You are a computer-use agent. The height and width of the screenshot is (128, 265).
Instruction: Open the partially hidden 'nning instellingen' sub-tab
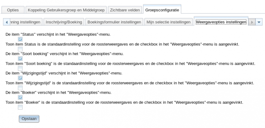click(x=26, y=22)
